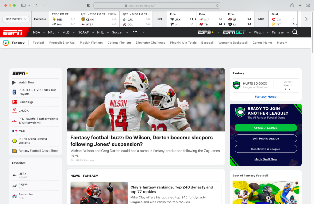314x204 pixels.
Task: Open the More dropdown in Fantasy subnav
Action: [282, 43]
